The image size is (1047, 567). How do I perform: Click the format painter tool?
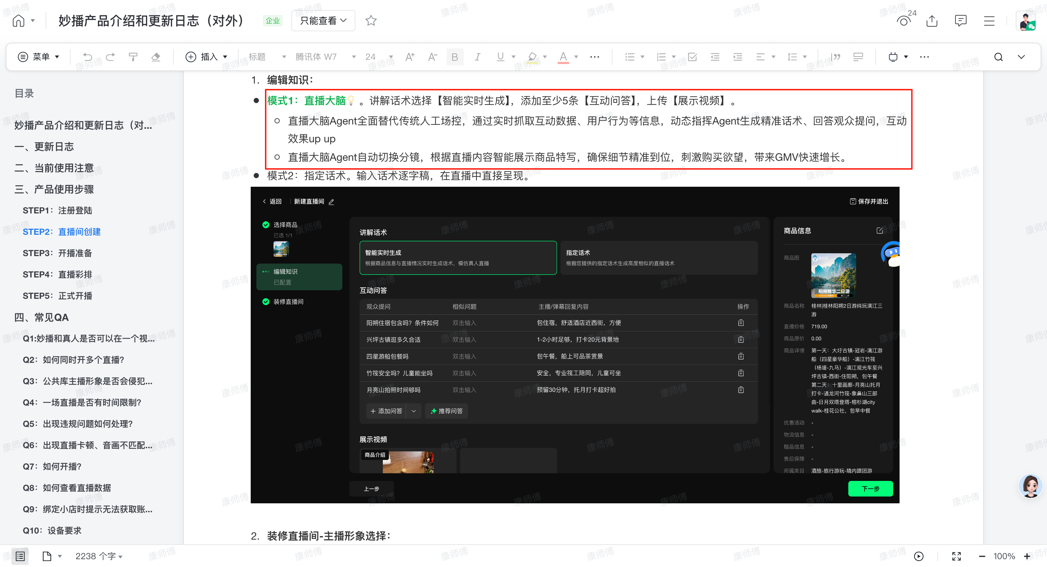[x=133, y=57]
